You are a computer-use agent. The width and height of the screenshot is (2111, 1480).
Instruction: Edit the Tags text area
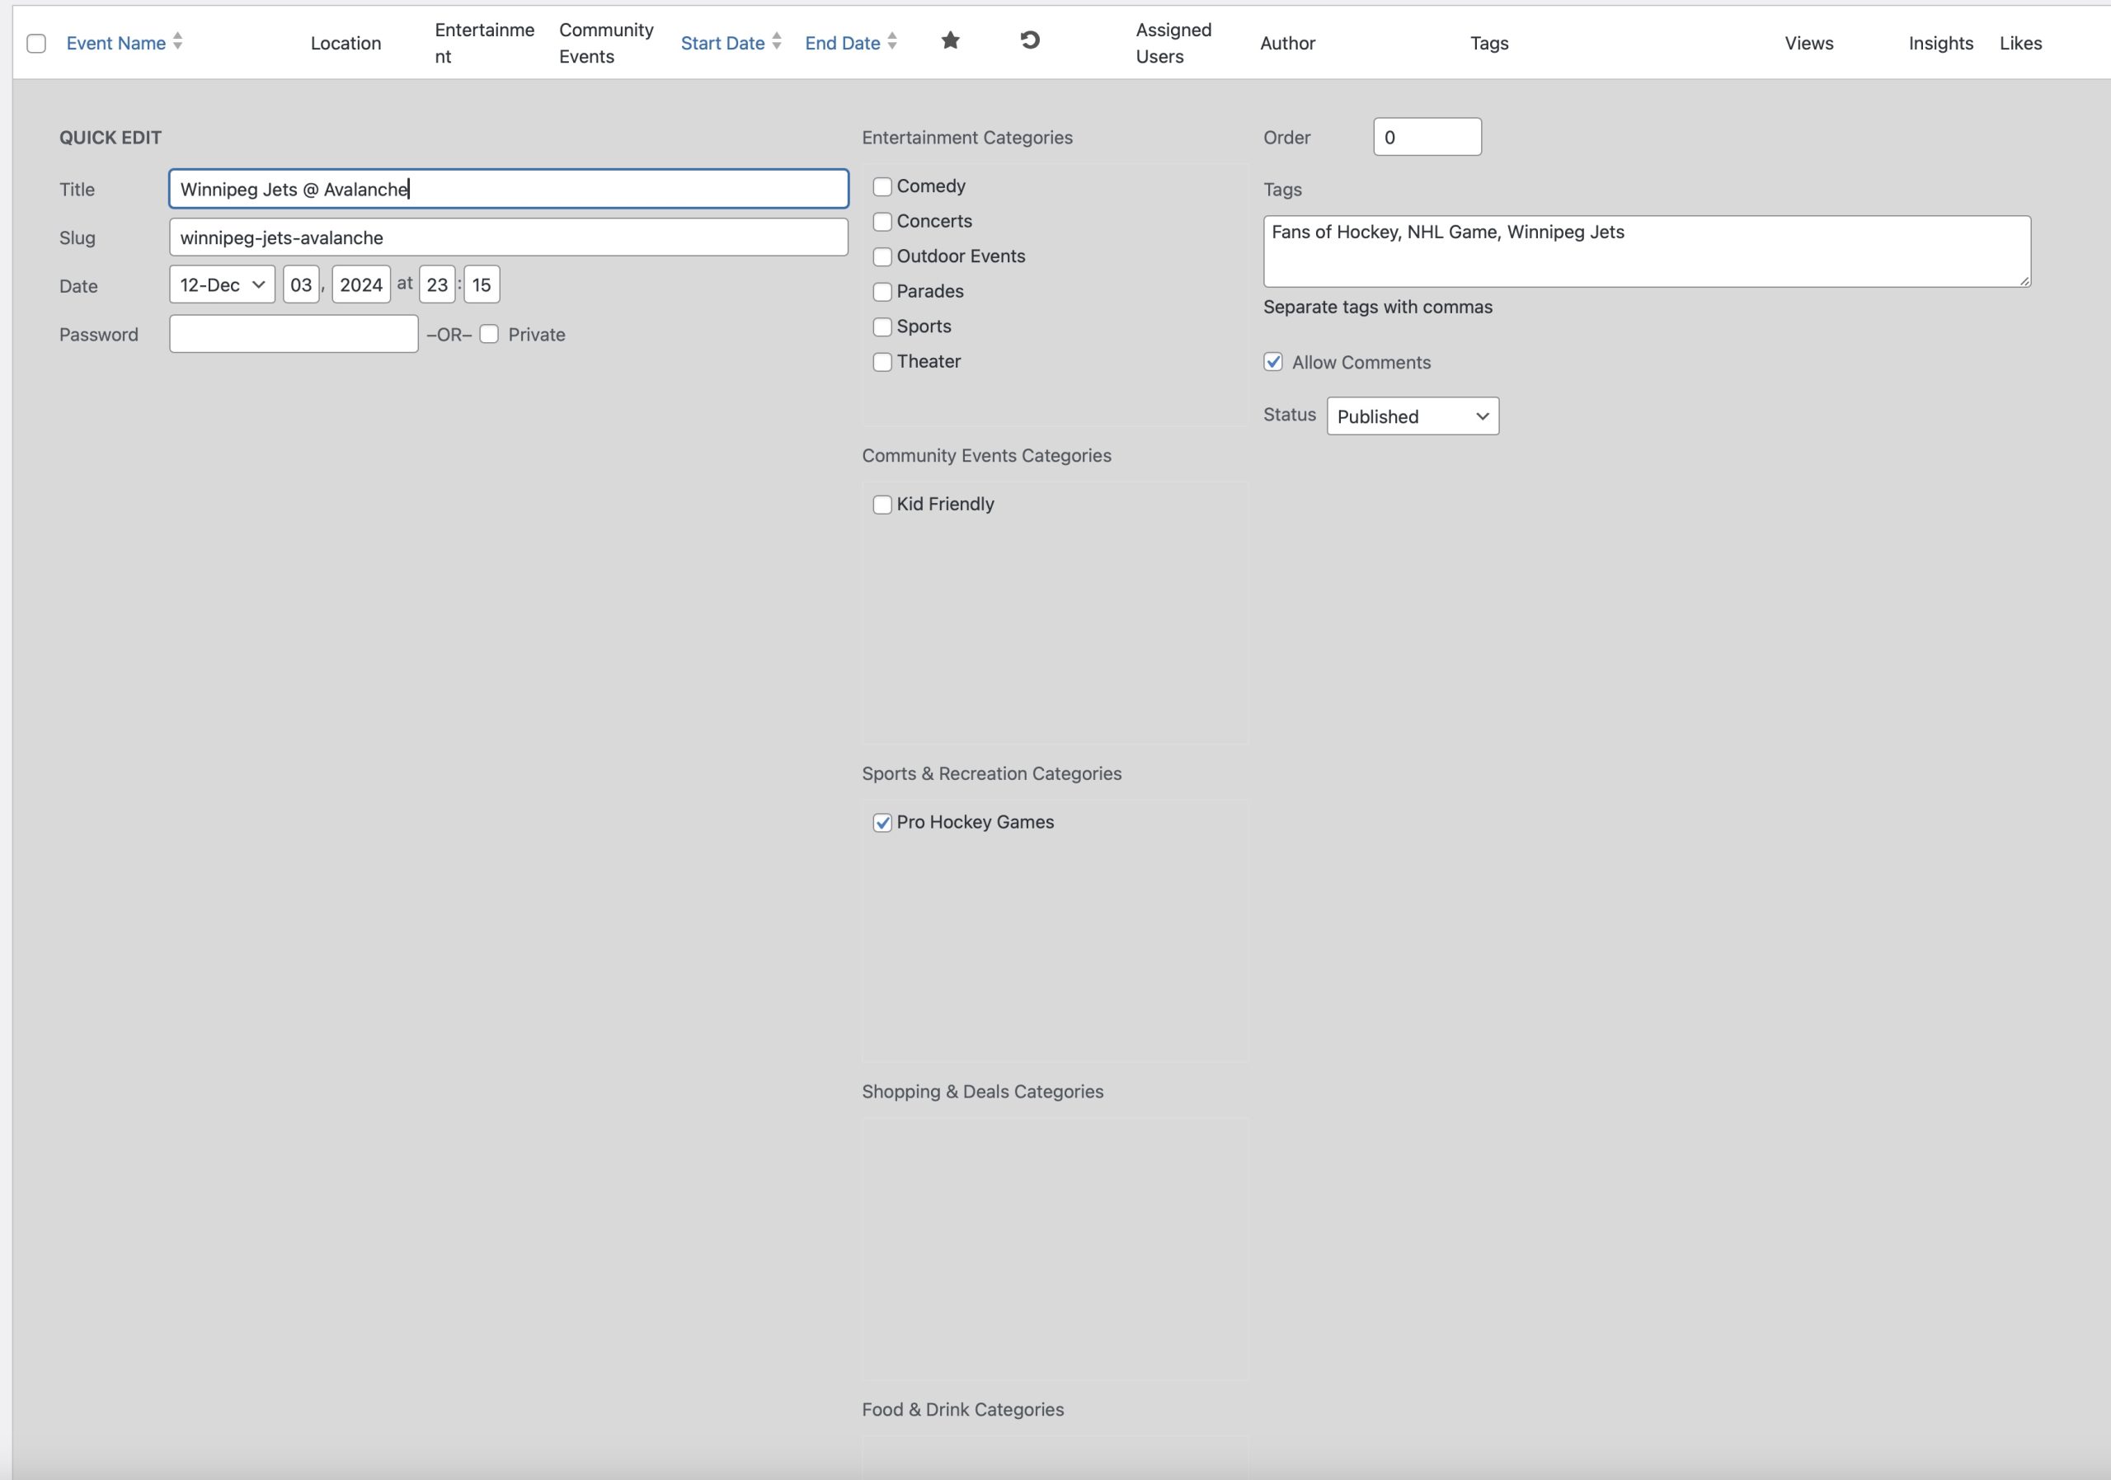[1647, 251]
